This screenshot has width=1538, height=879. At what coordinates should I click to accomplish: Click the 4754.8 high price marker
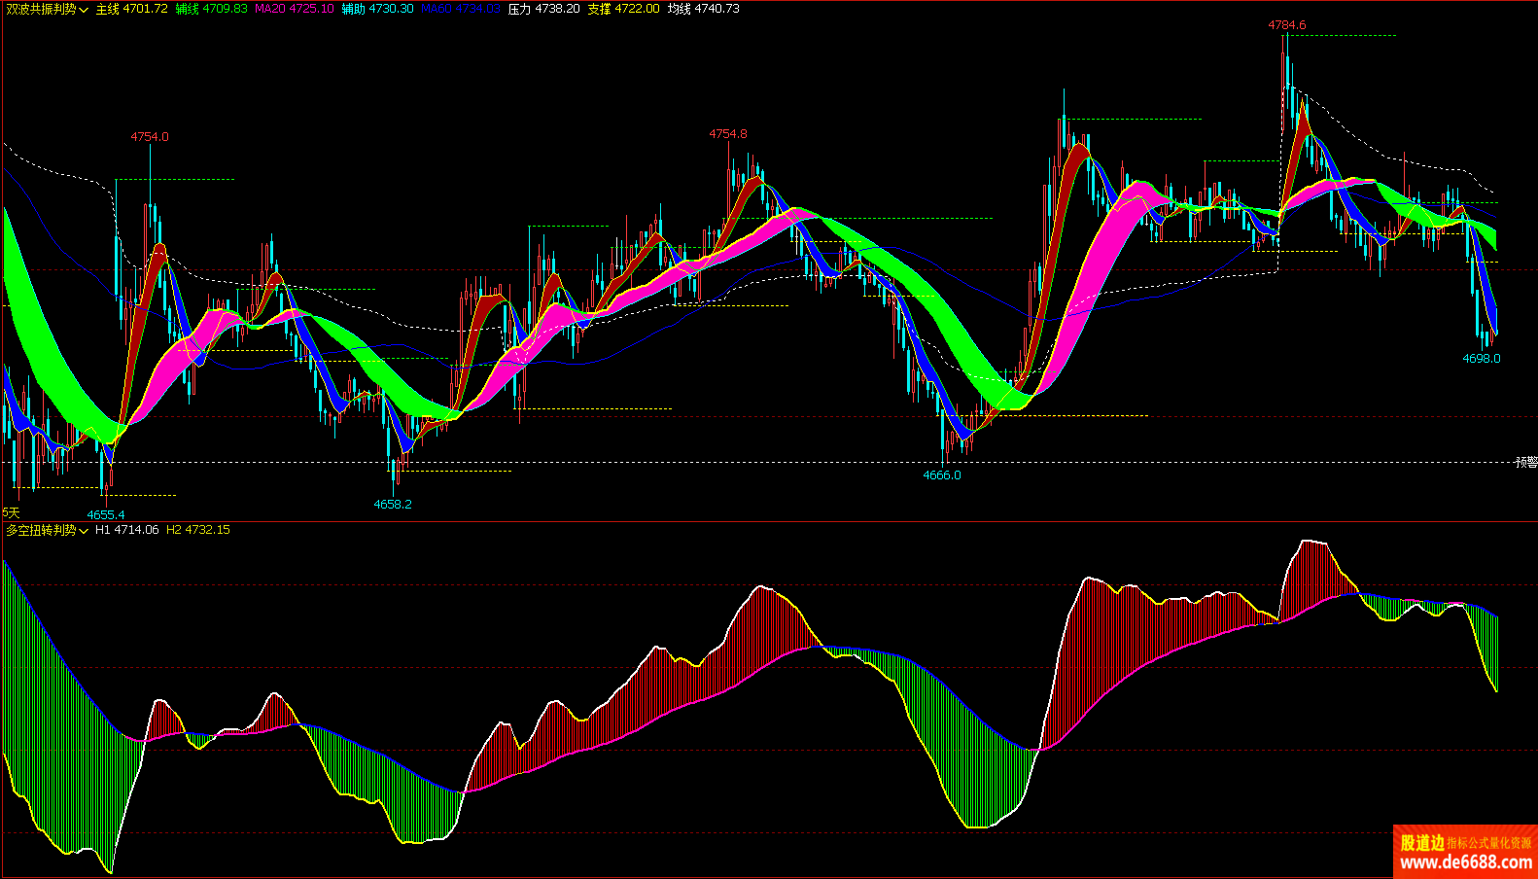727,134
